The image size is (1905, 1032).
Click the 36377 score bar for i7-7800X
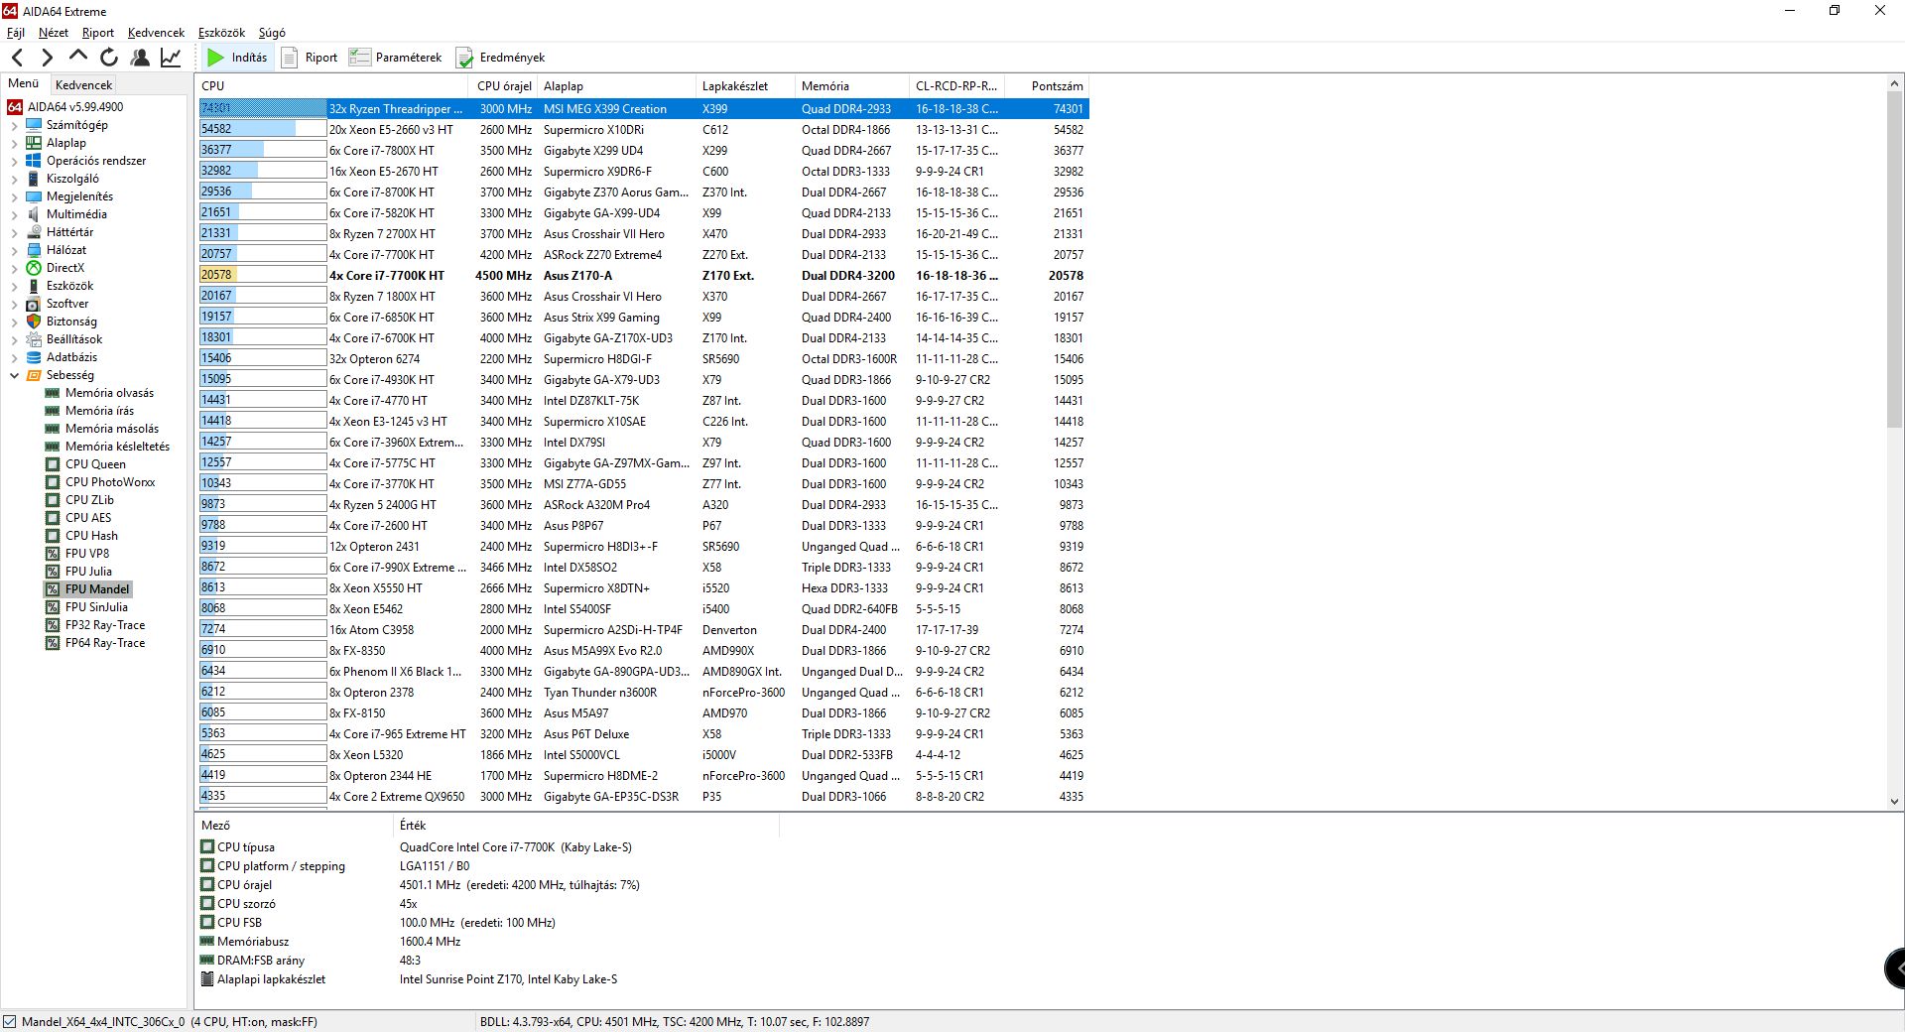pos(263,151)
